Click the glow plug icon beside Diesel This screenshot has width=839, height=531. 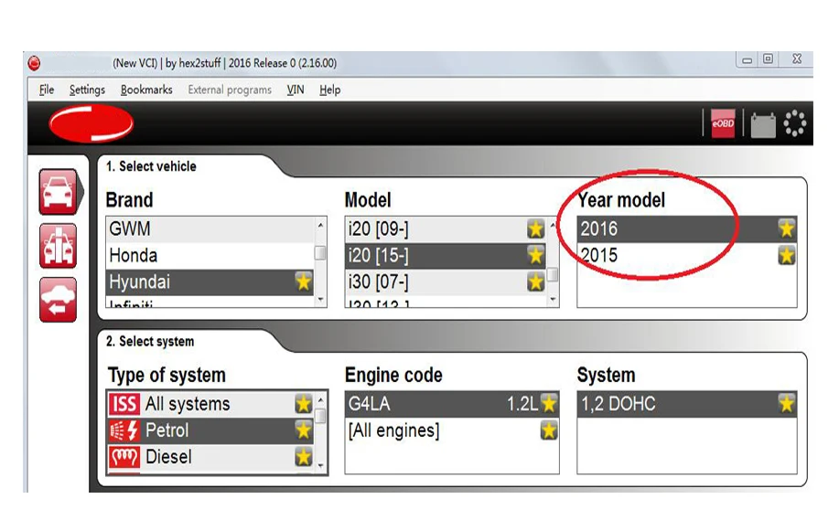coord(124,457)
